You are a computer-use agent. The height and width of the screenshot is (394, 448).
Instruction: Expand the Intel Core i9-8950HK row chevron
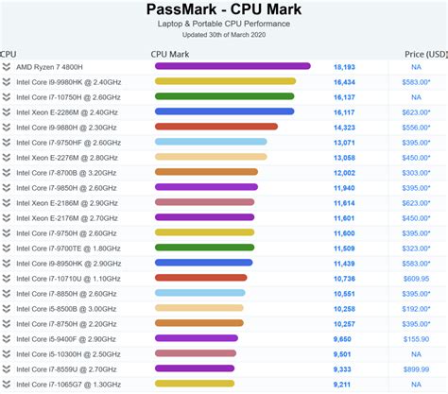pos(7,264)
